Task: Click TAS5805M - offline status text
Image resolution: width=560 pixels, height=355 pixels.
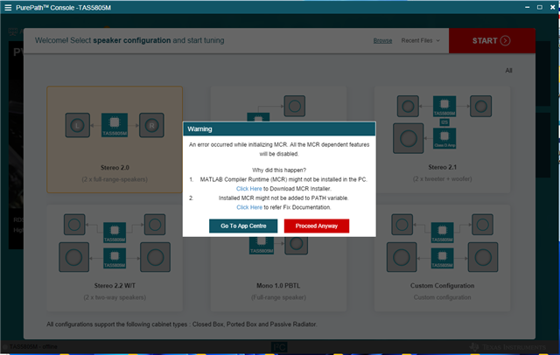Action: click(33, 347)
